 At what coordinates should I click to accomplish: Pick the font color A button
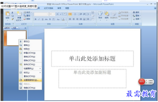click(x=63, y=19)
